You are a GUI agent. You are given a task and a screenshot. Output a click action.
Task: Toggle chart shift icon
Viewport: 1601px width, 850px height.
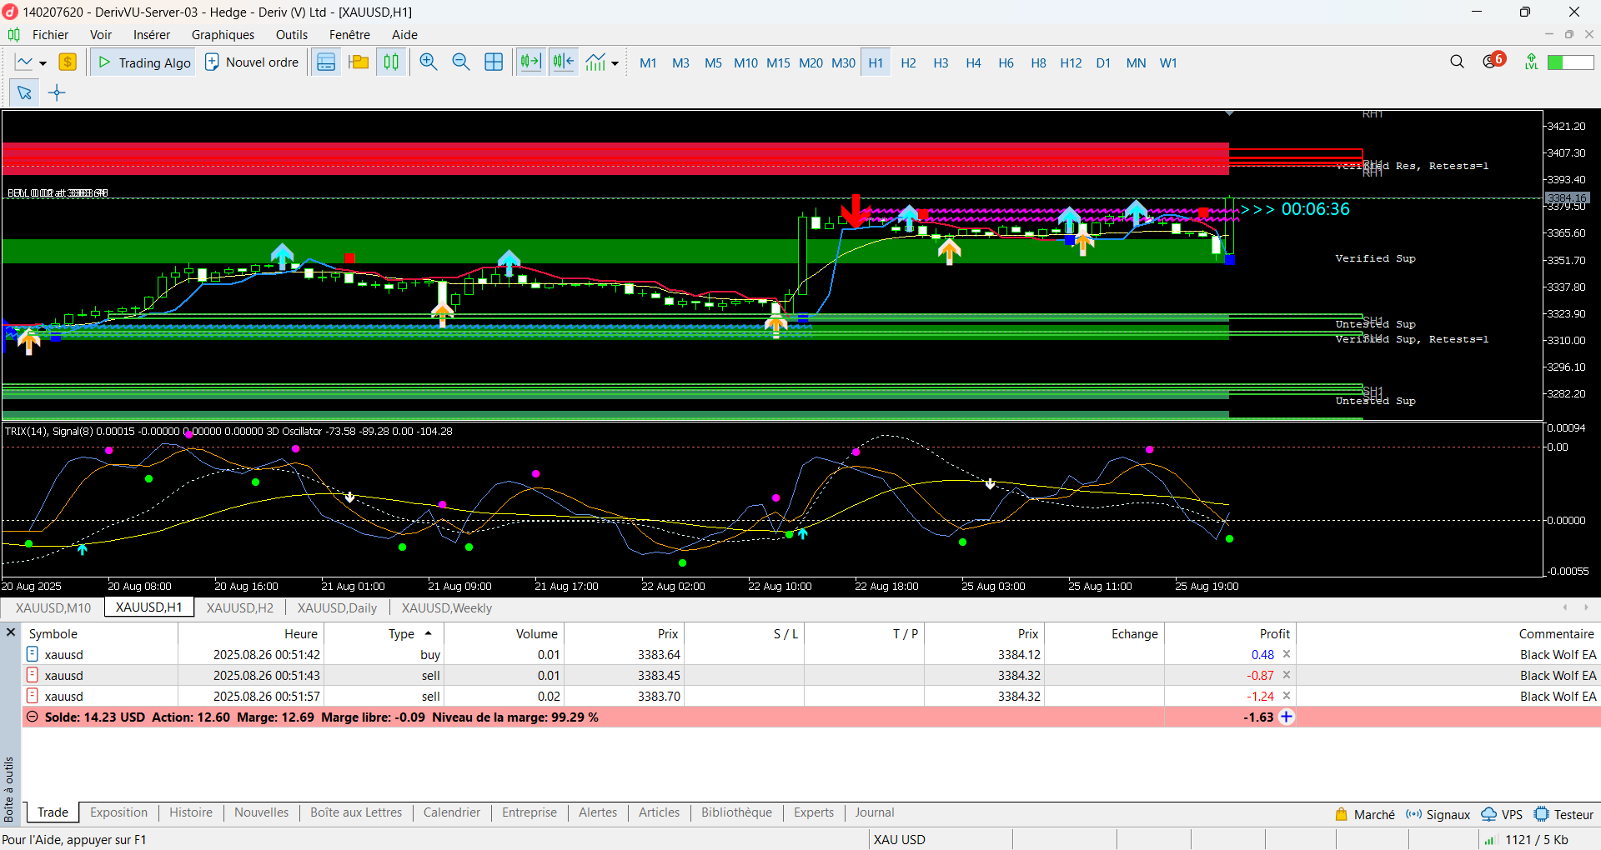(564, 62)
